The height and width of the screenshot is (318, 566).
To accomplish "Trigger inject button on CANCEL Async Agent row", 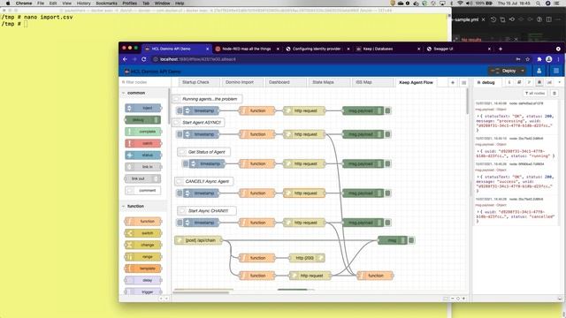I will pos(180,193).
